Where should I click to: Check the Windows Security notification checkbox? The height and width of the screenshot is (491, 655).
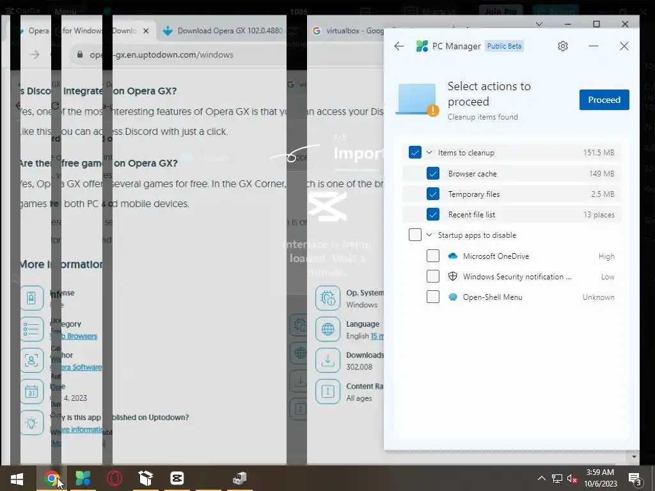433,276
